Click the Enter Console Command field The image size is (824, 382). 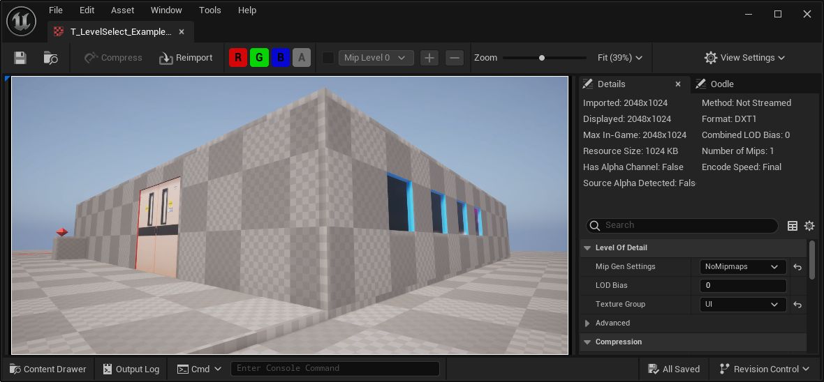334,368
